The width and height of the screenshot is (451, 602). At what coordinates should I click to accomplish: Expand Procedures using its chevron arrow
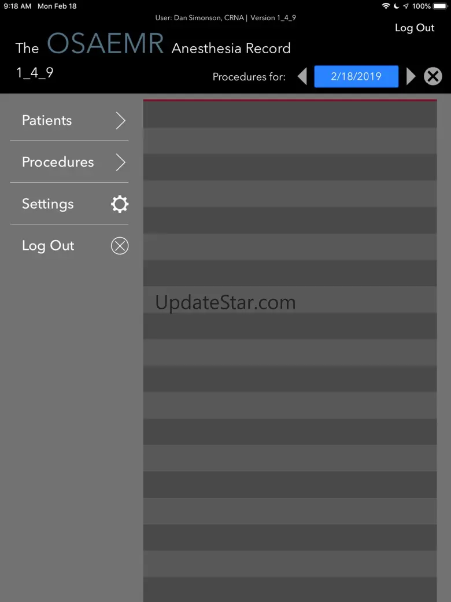pos(120,162)
